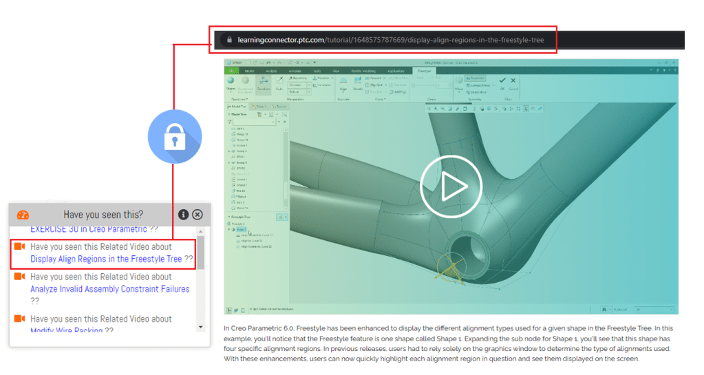
Task: Close the 'Have you seen this?' popup
Action: click(x=198, y=215)
